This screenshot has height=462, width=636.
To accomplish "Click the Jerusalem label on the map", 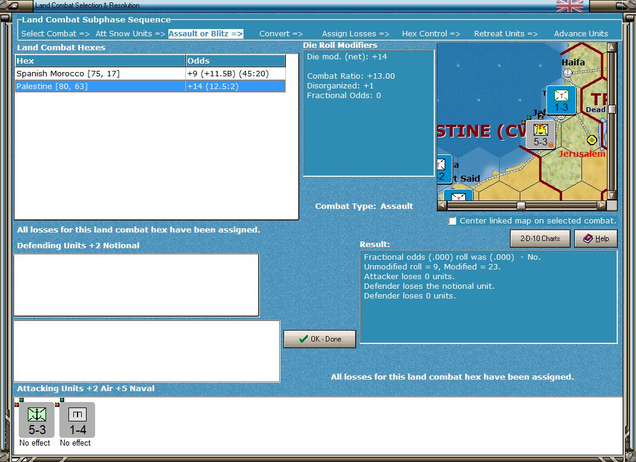I will pyautogui.click(x=581, y=154).
